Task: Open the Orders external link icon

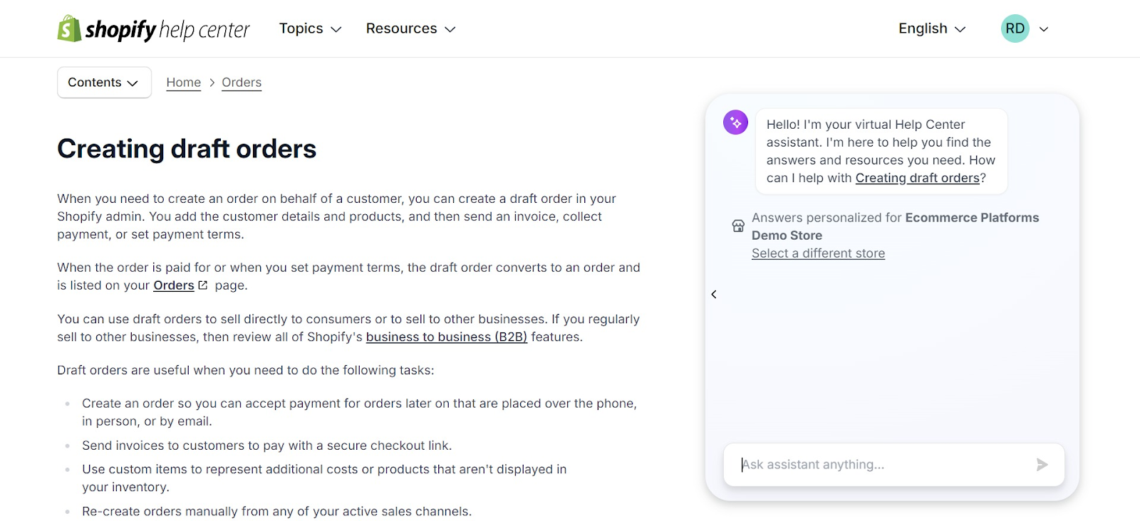Action: tap(202, 284)
